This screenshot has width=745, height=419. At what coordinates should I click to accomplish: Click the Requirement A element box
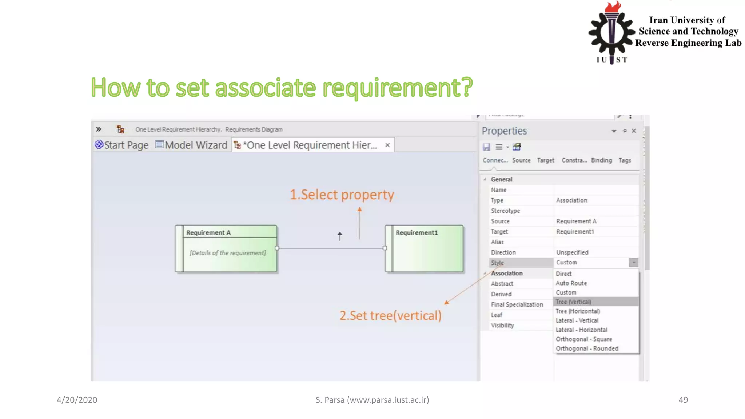click(x=226, y=248)
